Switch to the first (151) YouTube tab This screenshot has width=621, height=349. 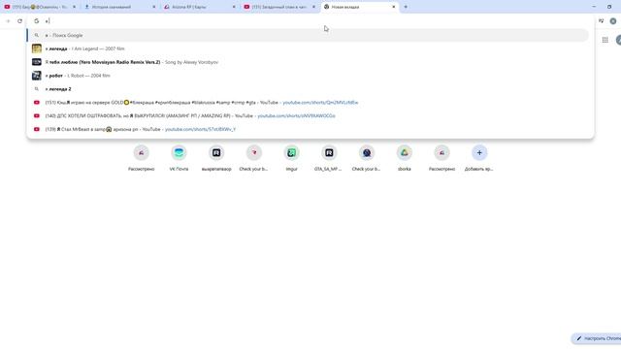(x=40, y=7)
